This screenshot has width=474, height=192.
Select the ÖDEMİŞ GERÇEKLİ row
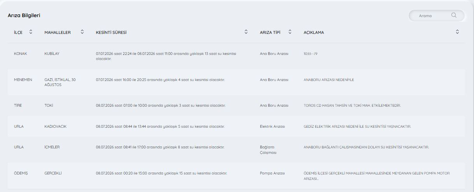tap(236, 176)
